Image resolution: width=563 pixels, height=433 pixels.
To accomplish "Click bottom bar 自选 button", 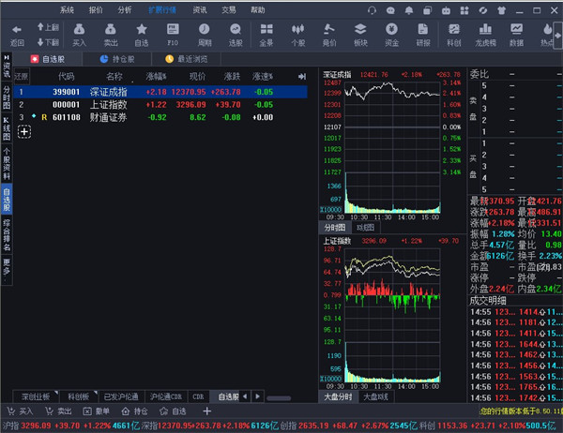I will click(173, 411).
